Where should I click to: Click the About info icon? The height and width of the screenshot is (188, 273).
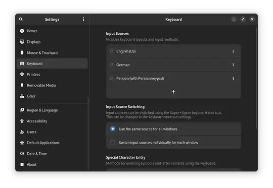click(22, 164)
